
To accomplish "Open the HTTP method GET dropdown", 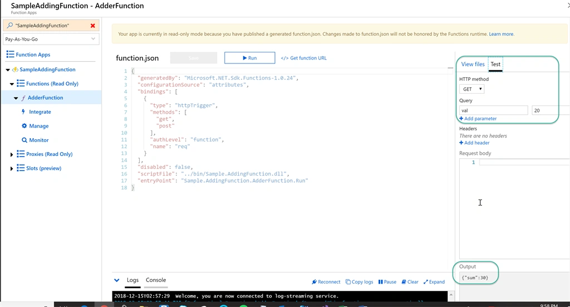I will [471, 89].
